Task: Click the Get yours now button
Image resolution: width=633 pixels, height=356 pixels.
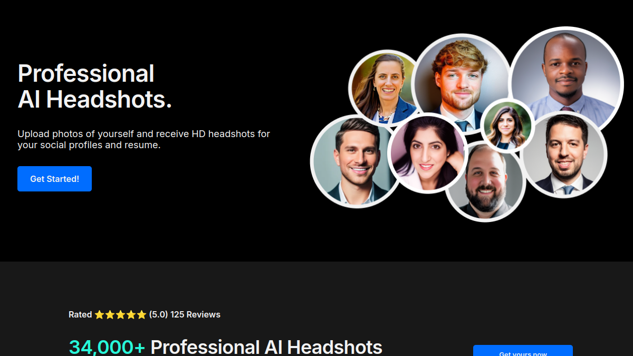Action: pos(523,351)
